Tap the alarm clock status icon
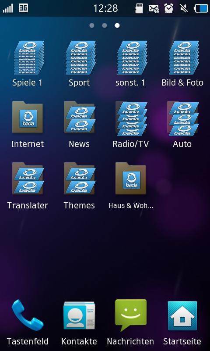The image size is (210, 351). pos(169,8)
